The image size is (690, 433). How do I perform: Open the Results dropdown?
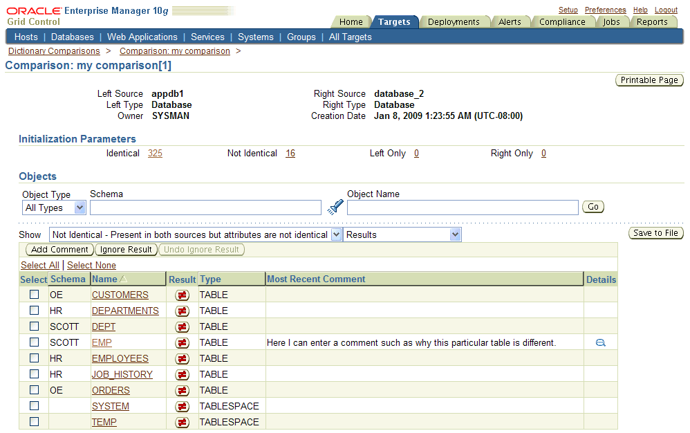pyautogui.click(x=402, y=234)
